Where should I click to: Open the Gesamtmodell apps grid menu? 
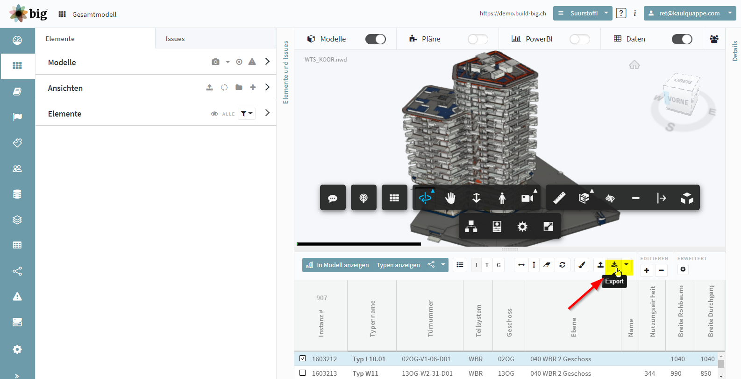coord(62,14)
